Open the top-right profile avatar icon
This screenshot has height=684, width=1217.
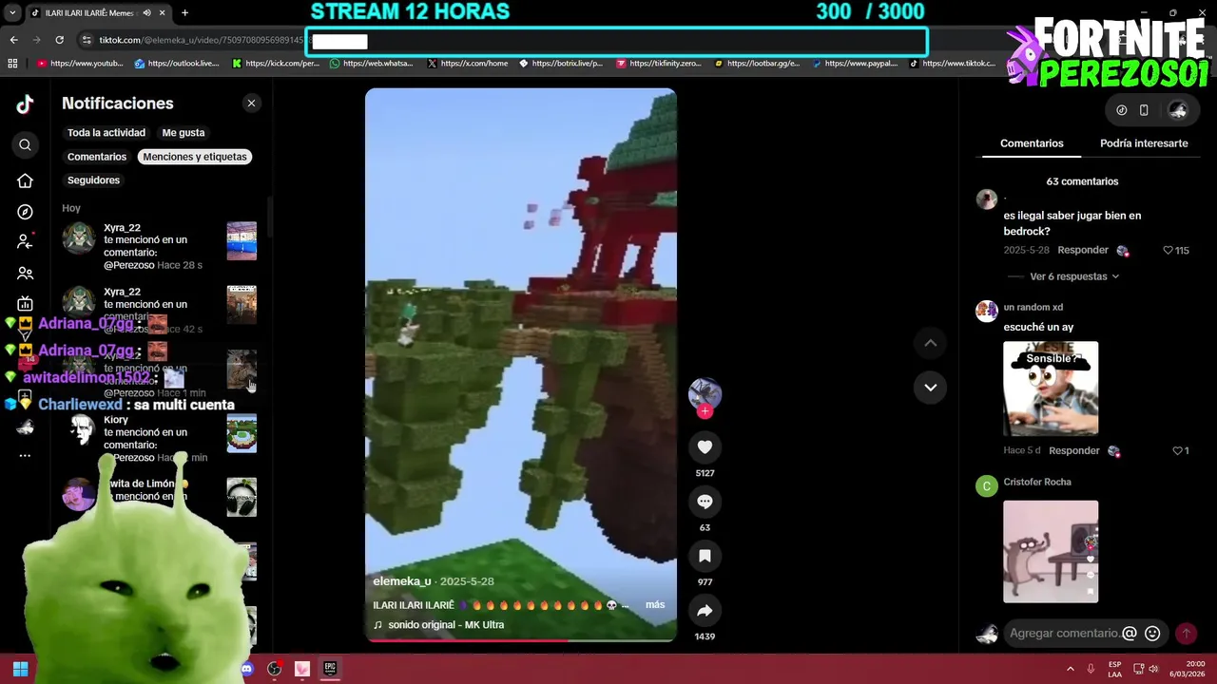click(1178, 110)
